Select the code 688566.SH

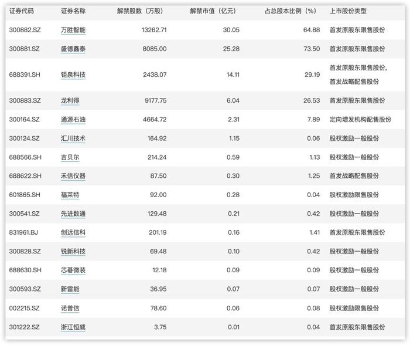[x=25, y=157]
